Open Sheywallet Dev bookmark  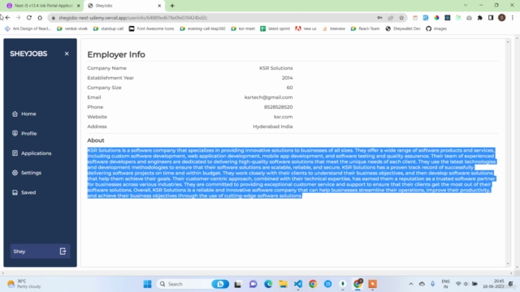point(403,29)
